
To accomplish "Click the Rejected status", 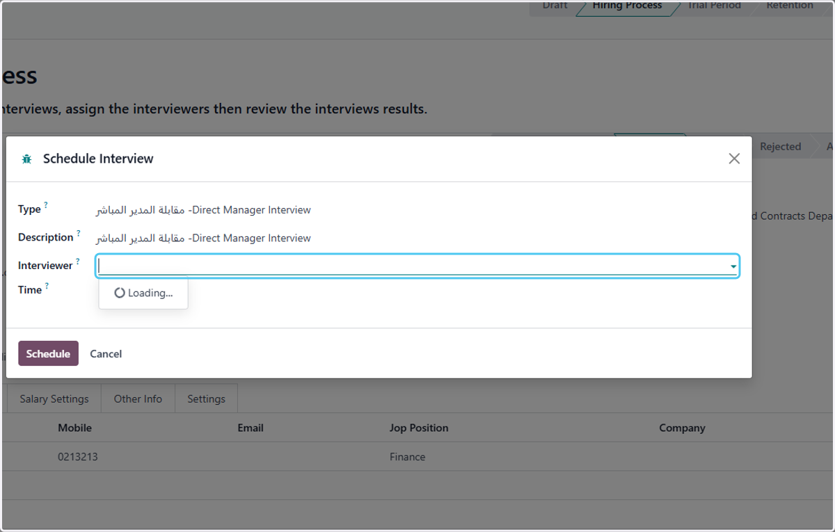I will (780, 147).
